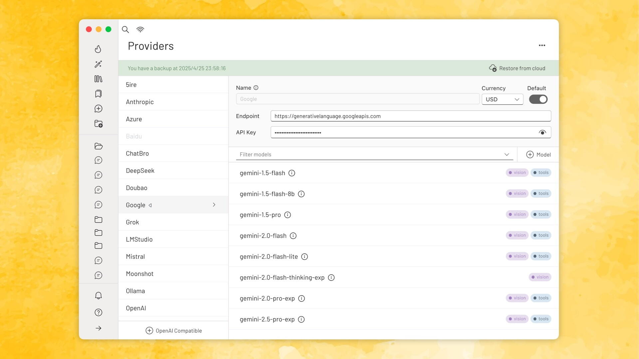Focus the API Key field
The height and width of the screenshot is (359, 639).
(x=410, y=132)
